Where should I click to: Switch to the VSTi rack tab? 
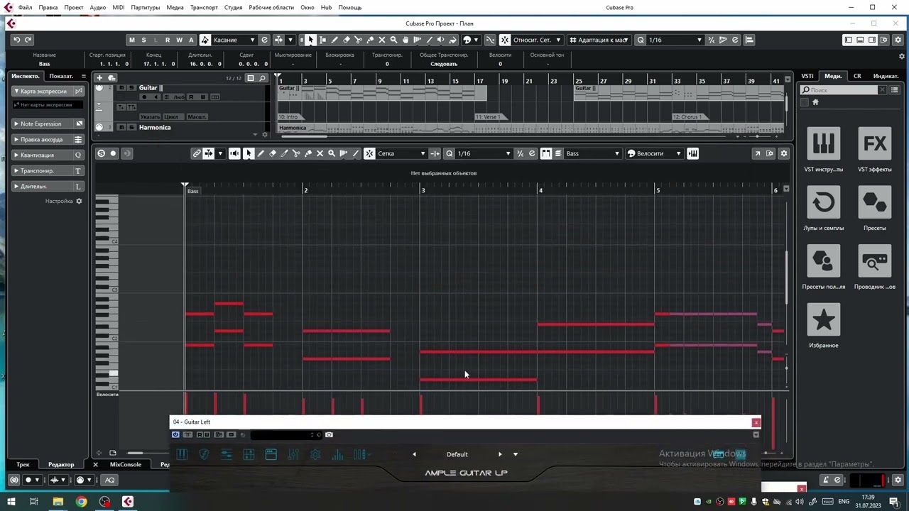[x=807, y=76]
